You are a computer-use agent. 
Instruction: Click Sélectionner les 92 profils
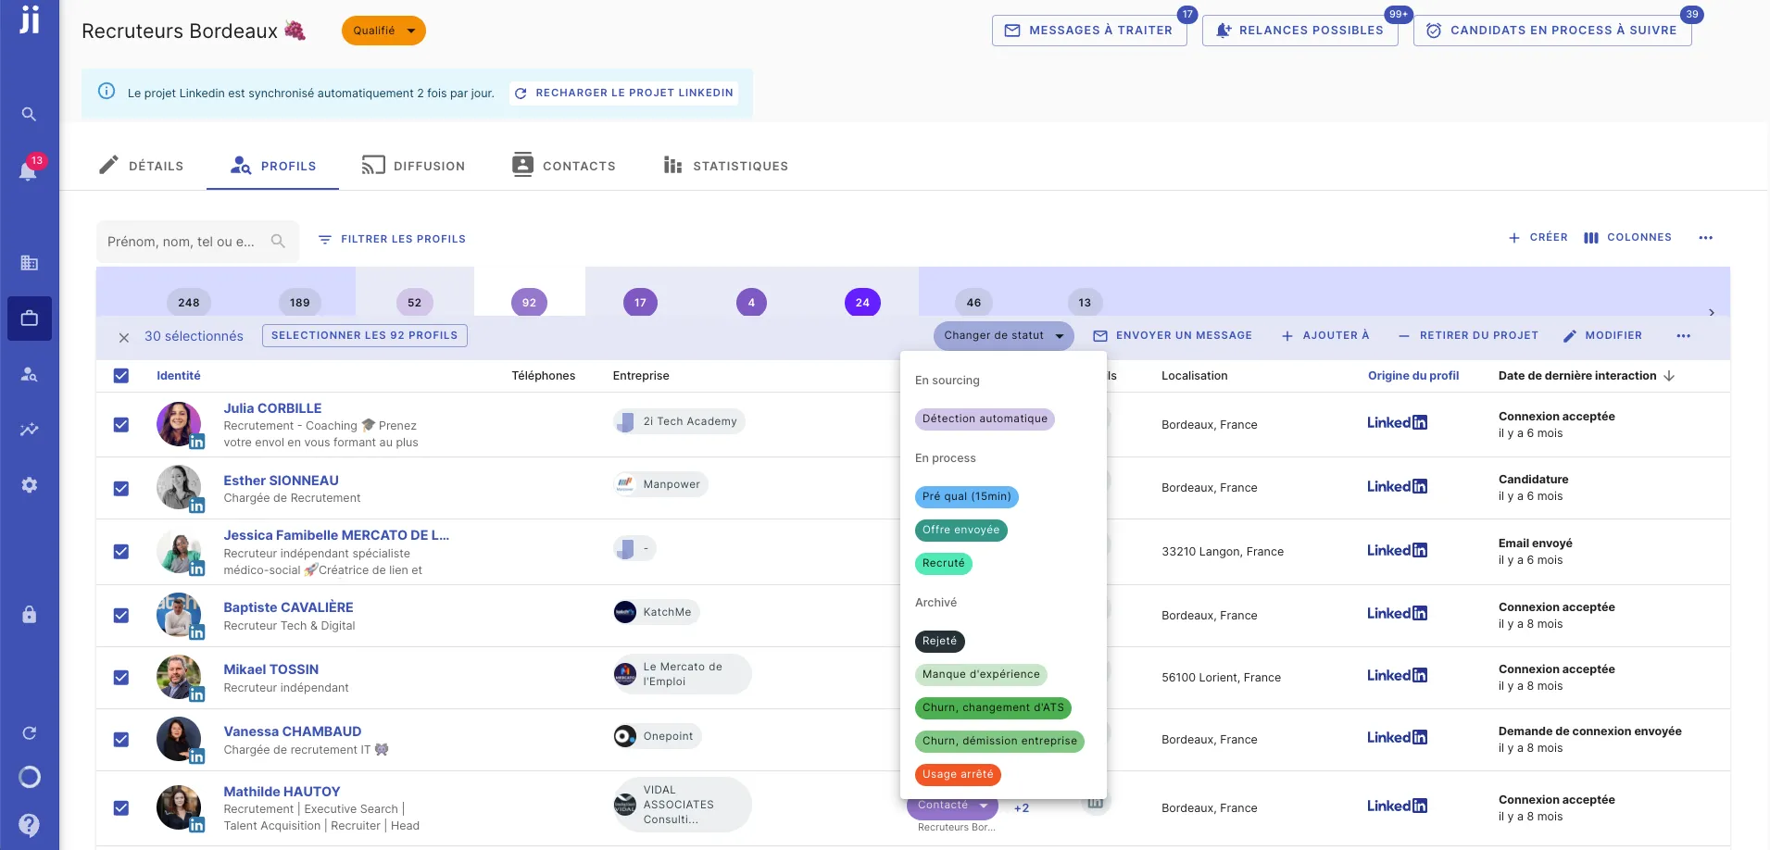[364, 335]
